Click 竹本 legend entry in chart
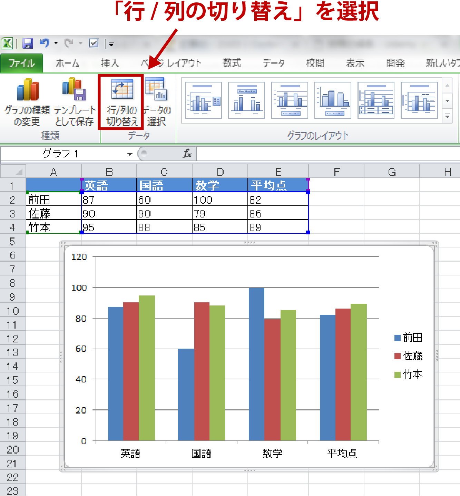This screenshot has height=496, width=460. pos(409,374)
